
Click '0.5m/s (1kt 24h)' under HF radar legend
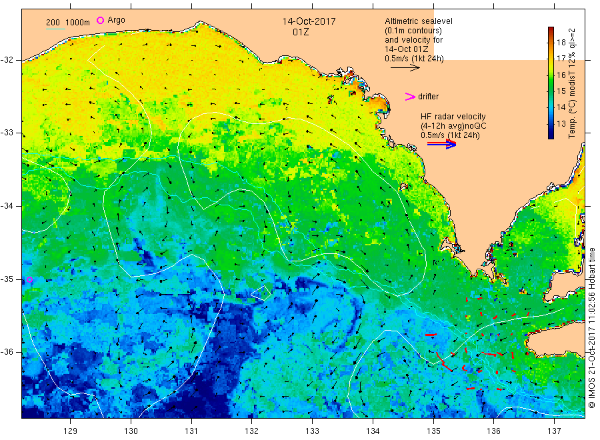point(450,135)
